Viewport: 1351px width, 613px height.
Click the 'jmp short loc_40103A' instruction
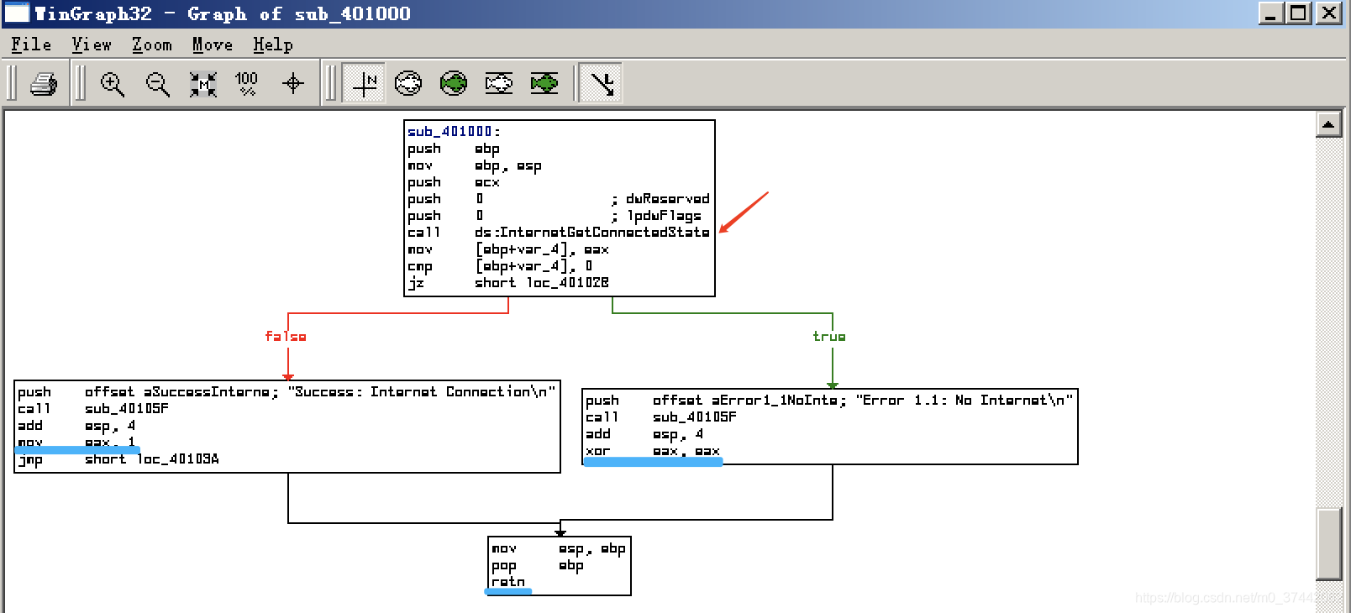(118, 459)
